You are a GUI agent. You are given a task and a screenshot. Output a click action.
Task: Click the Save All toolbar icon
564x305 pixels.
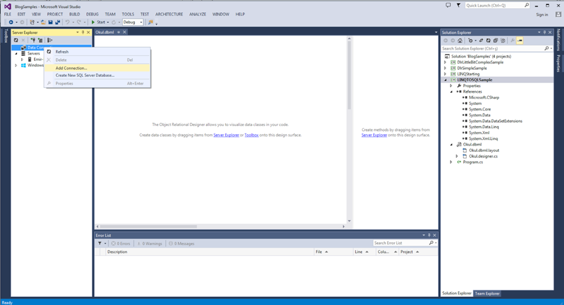58,22
